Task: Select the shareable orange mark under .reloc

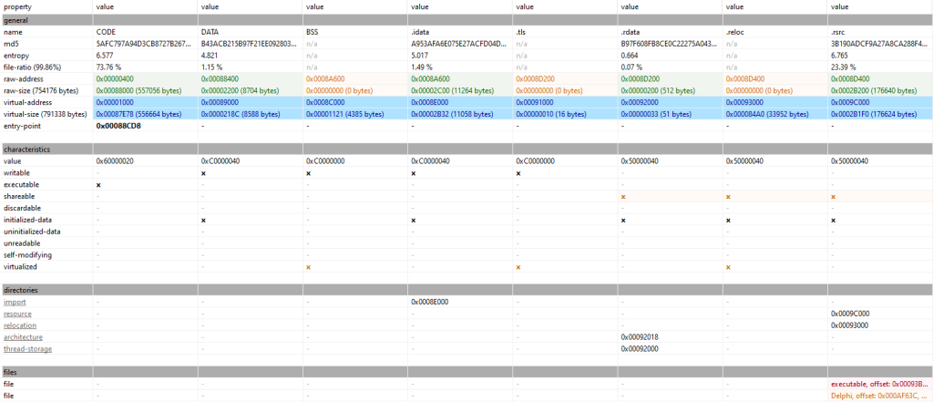Action: (x=728, y=196)
